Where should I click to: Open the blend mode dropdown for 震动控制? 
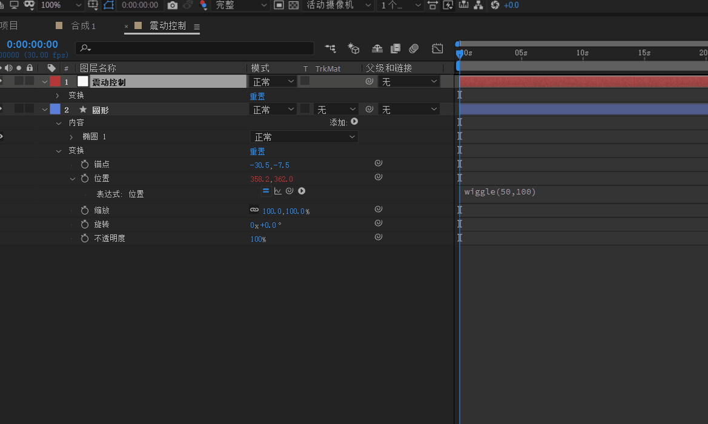pyautogui.click(x=273, y=82)
